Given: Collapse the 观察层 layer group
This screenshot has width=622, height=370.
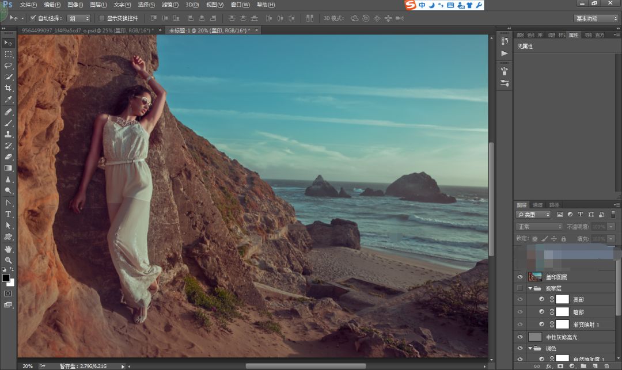Looking at the screenshot, I should pyautogui.click(x=530, y=288).
